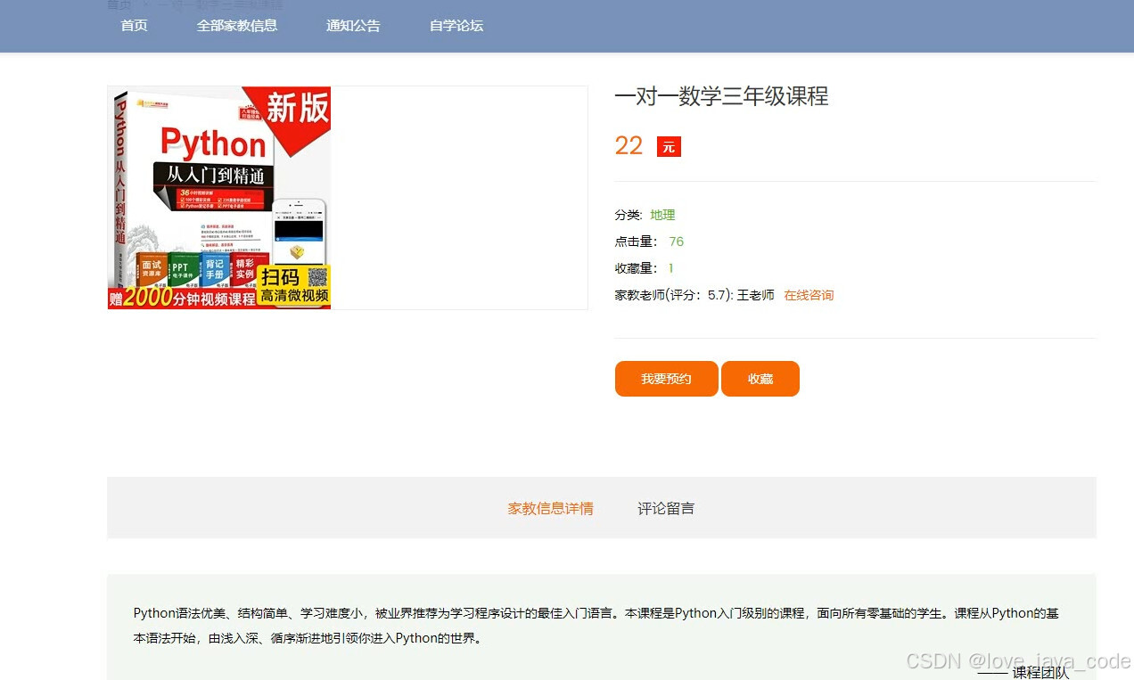Viewport: 1134px width, 680px height.
Task: Open the 在线咨询 link
Action: (x=809, y=295)
